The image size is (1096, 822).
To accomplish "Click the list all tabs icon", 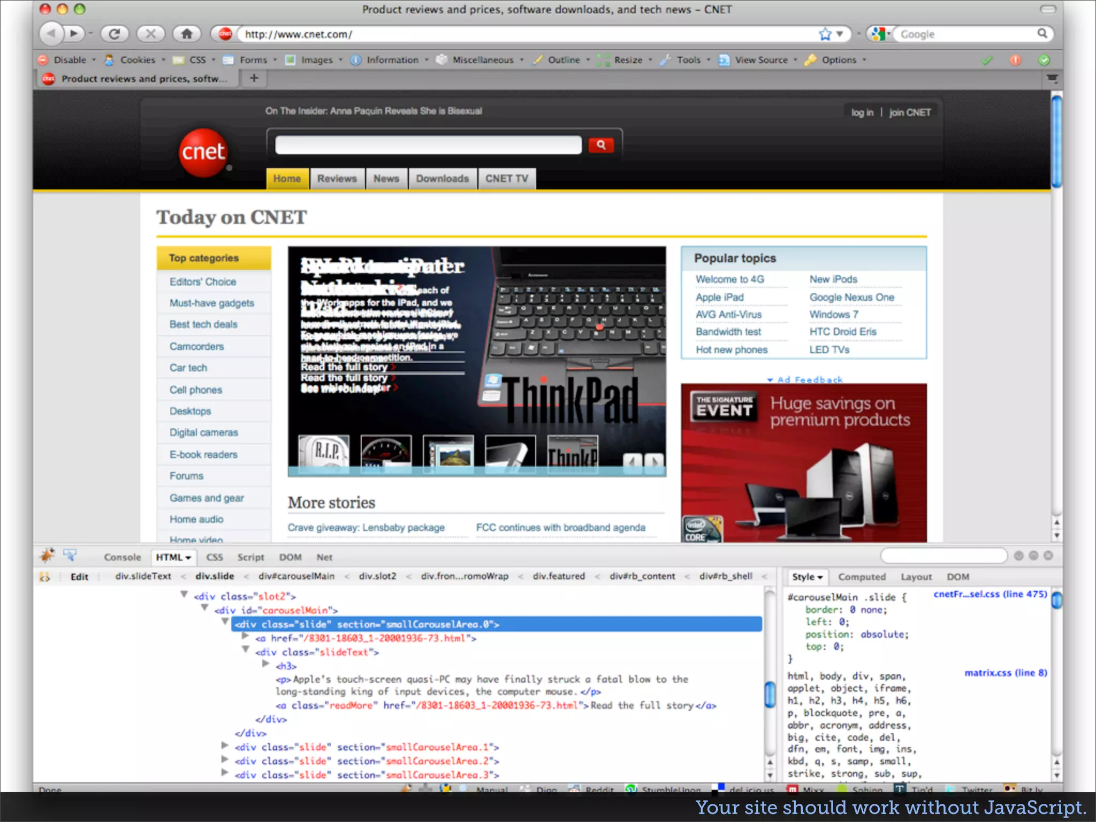I will pos(1052,78).
